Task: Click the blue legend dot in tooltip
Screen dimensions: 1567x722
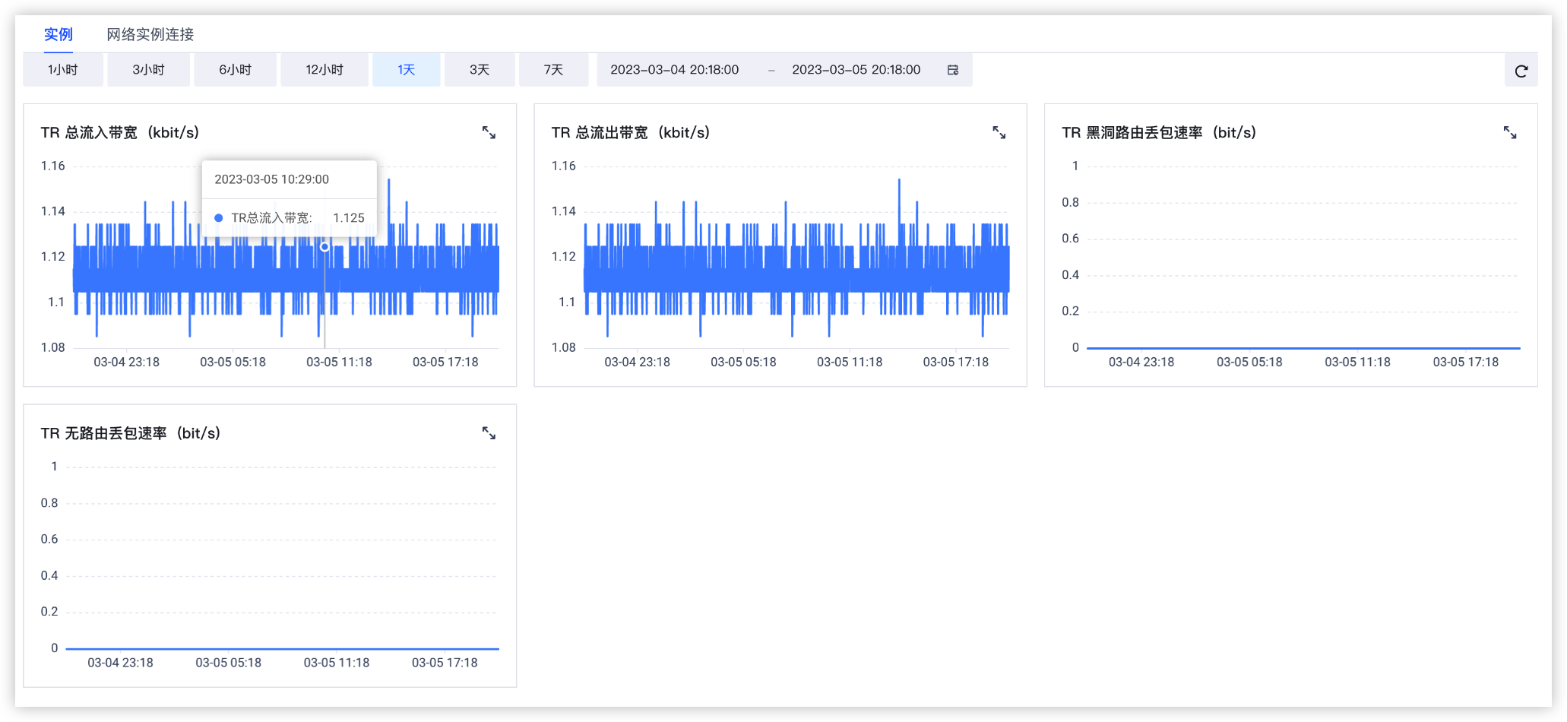Action: click(x=219, y=218)
